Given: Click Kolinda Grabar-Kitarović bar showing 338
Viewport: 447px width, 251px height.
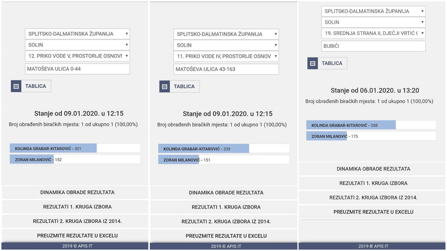Looking at the screenshot, I should (x=204, y=149).
